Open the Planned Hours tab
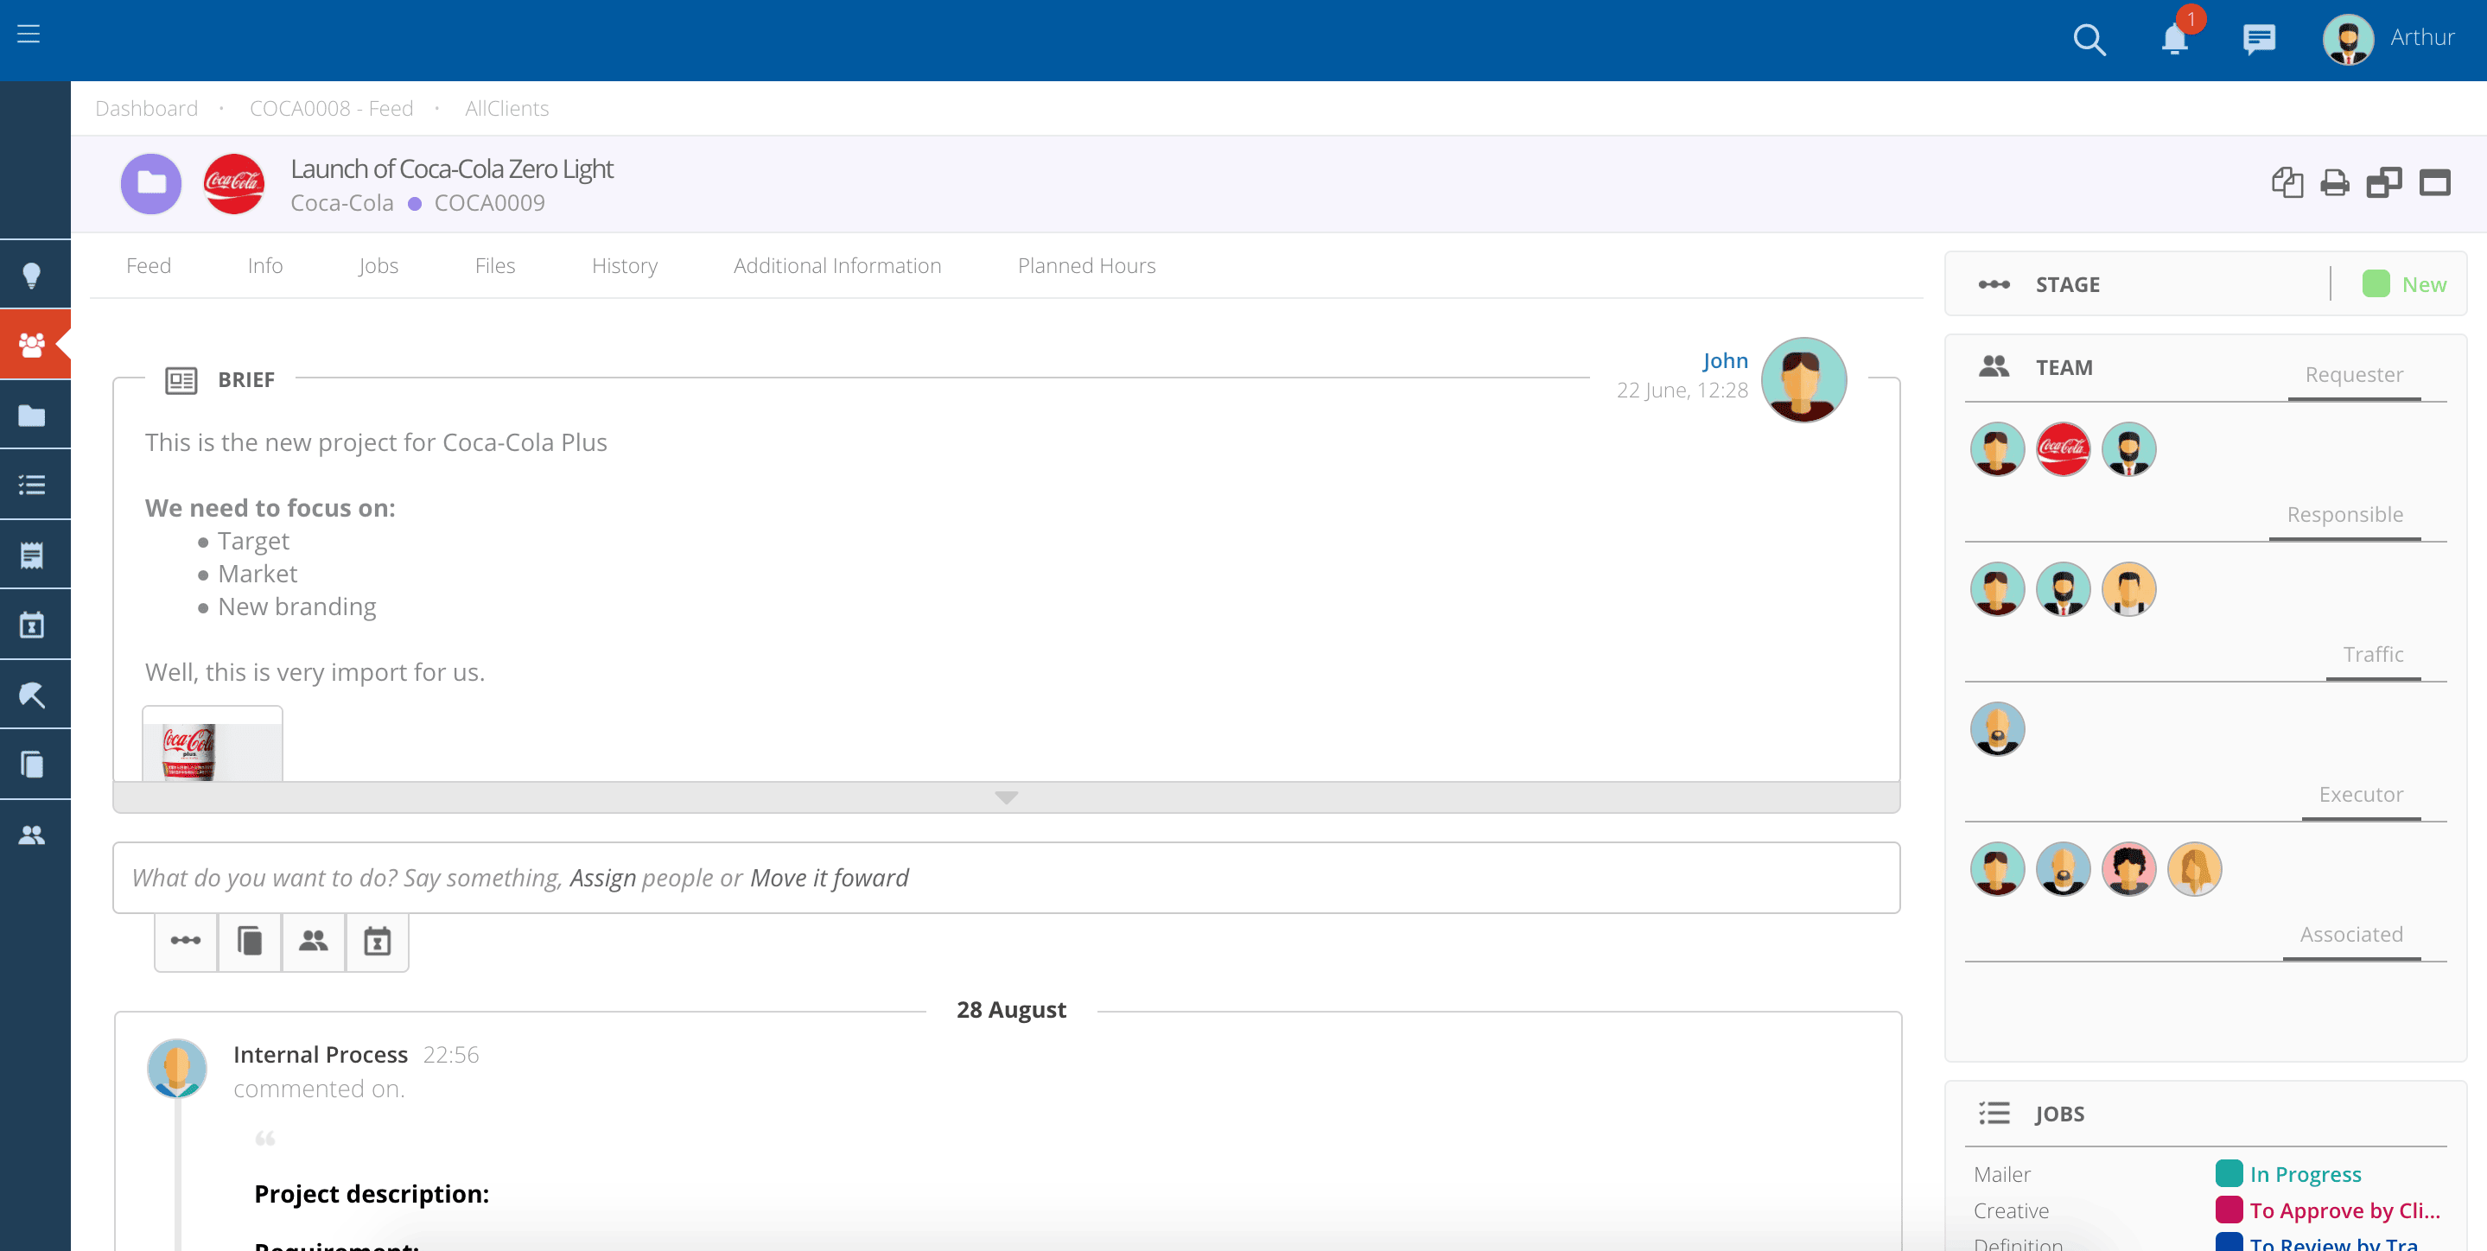The image size is (2487, 1251). tap(1085, 265)
